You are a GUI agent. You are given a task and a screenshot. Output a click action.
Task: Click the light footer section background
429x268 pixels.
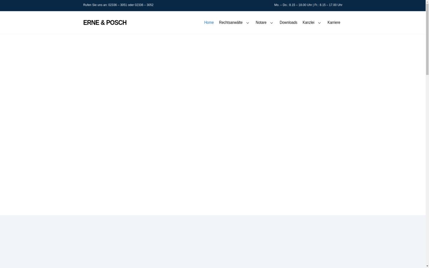point(213,241)
